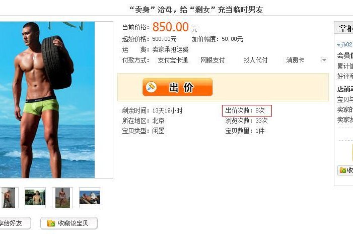Choose 消费卡 payment option
Viewport: 353px width, 234px height.
[x=295, y=60]
